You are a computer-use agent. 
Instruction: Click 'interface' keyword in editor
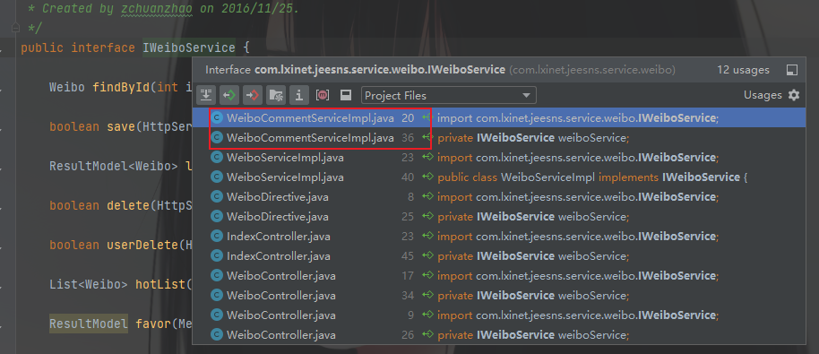click(103, 48)
